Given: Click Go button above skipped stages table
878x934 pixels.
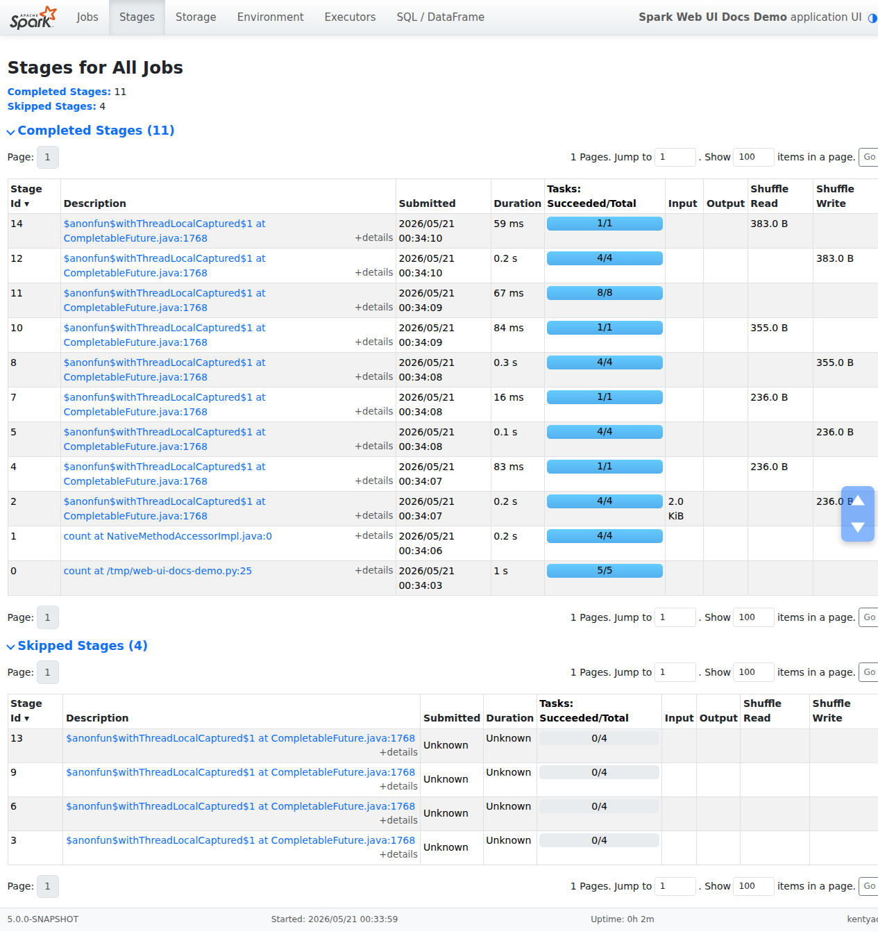Looking at the screenshot, I should point(869,672).
